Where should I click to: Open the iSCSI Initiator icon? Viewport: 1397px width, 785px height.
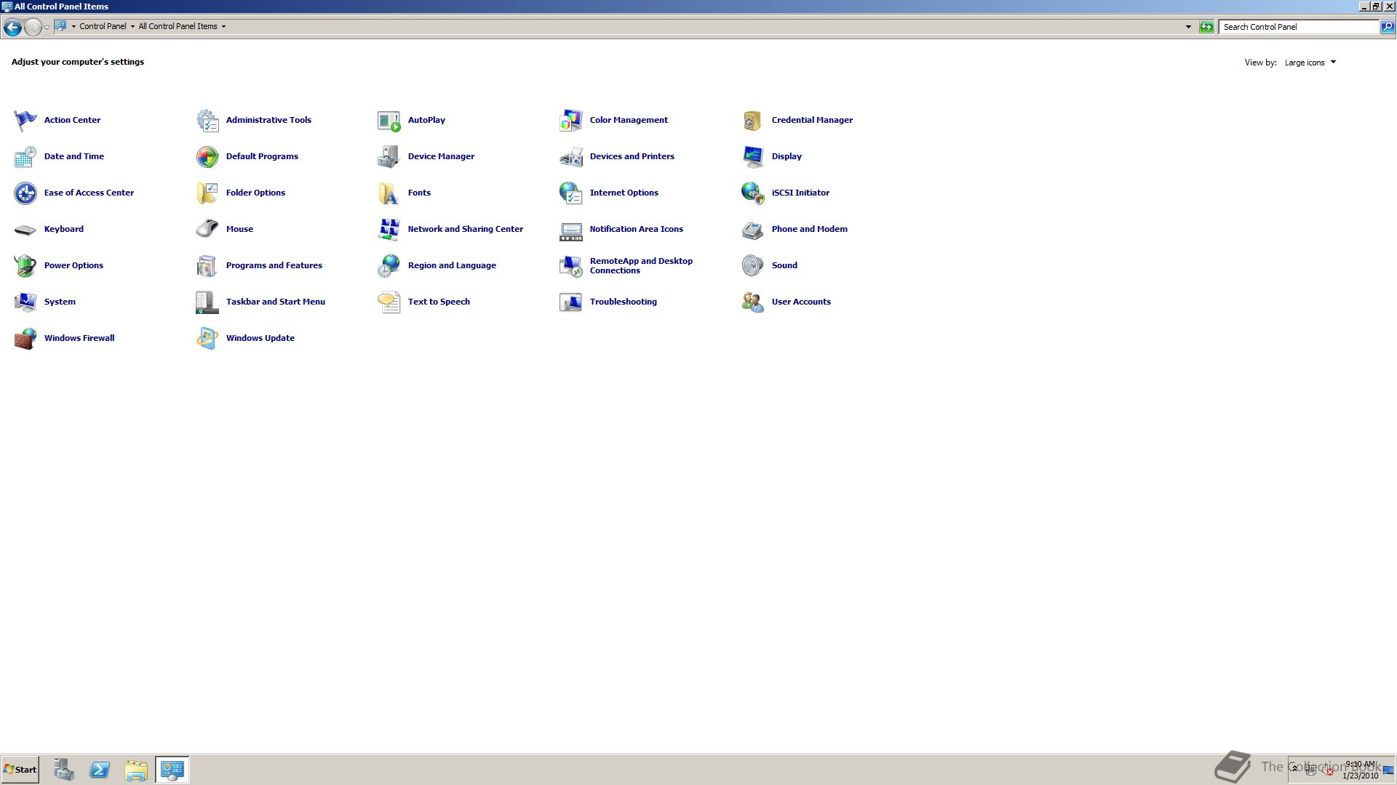click(x=753, y=193)
